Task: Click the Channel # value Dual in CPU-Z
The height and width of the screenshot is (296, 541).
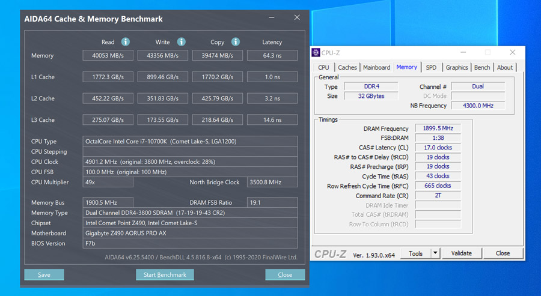Action: [x=478, y=86]
